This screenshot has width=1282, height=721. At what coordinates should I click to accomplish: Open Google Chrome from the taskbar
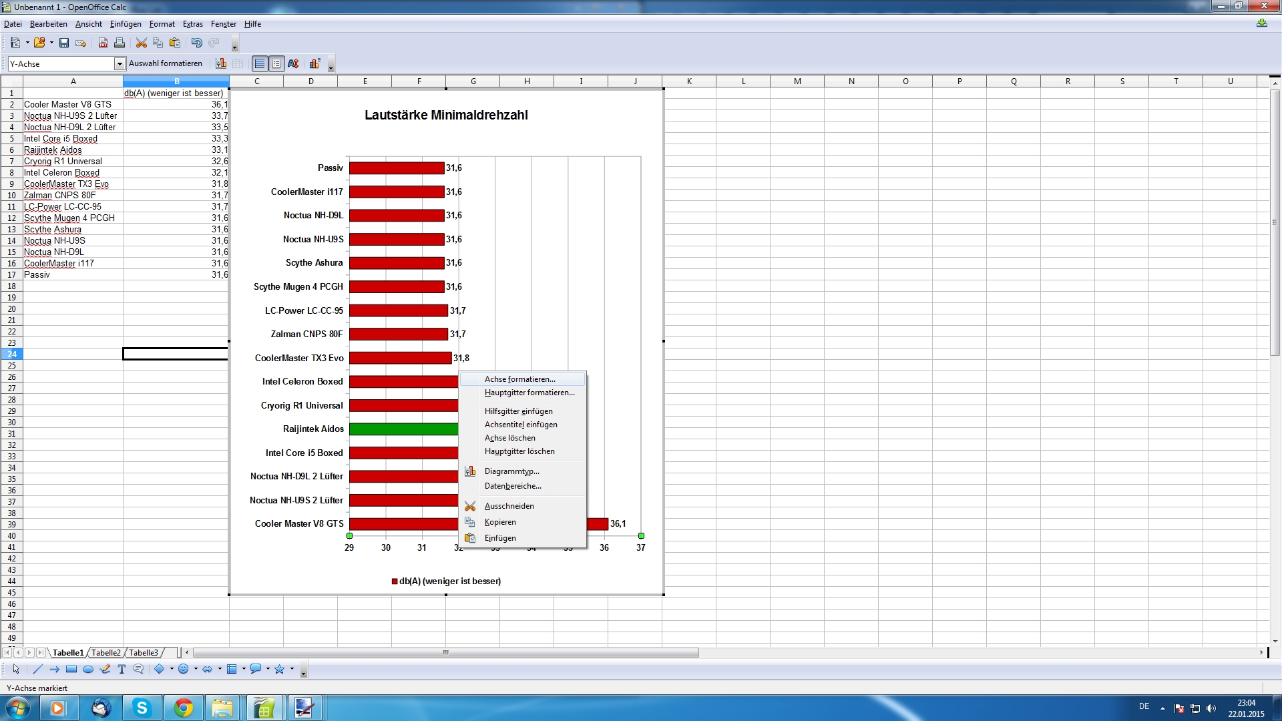point(183,708)
